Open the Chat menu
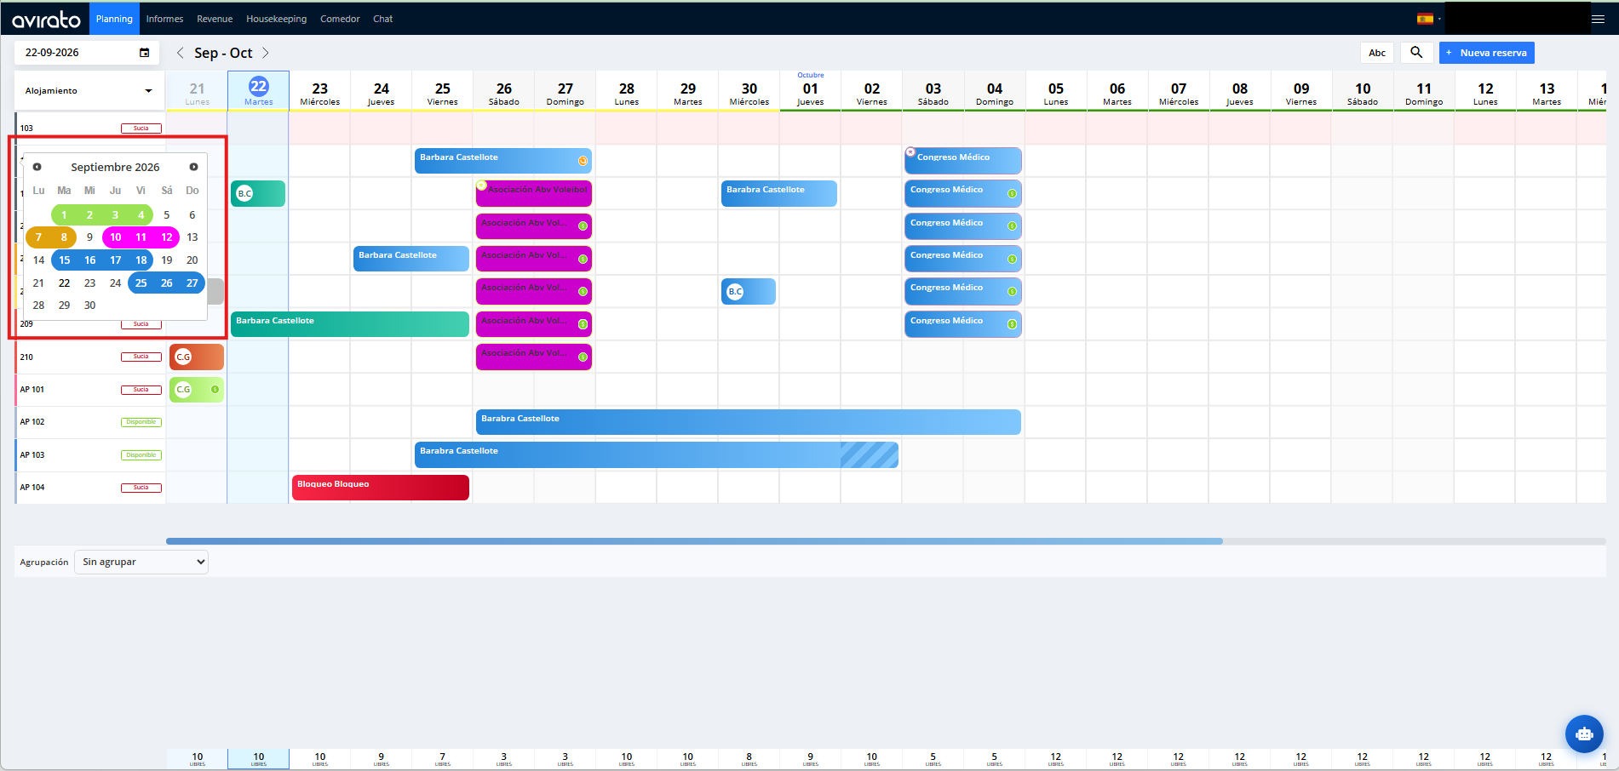1619x771 pixels. coord(382,19)
